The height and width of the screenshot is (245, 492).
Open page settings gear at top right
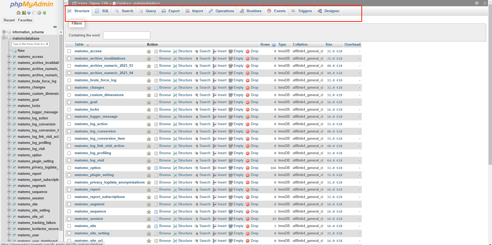click(477, 3)
